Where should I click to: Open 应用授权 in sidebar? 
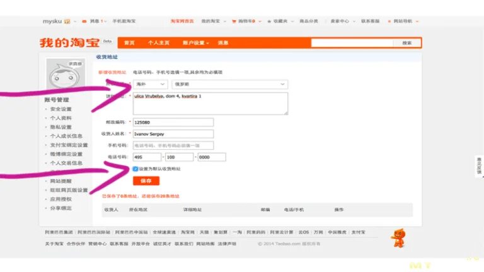(60, 199)
